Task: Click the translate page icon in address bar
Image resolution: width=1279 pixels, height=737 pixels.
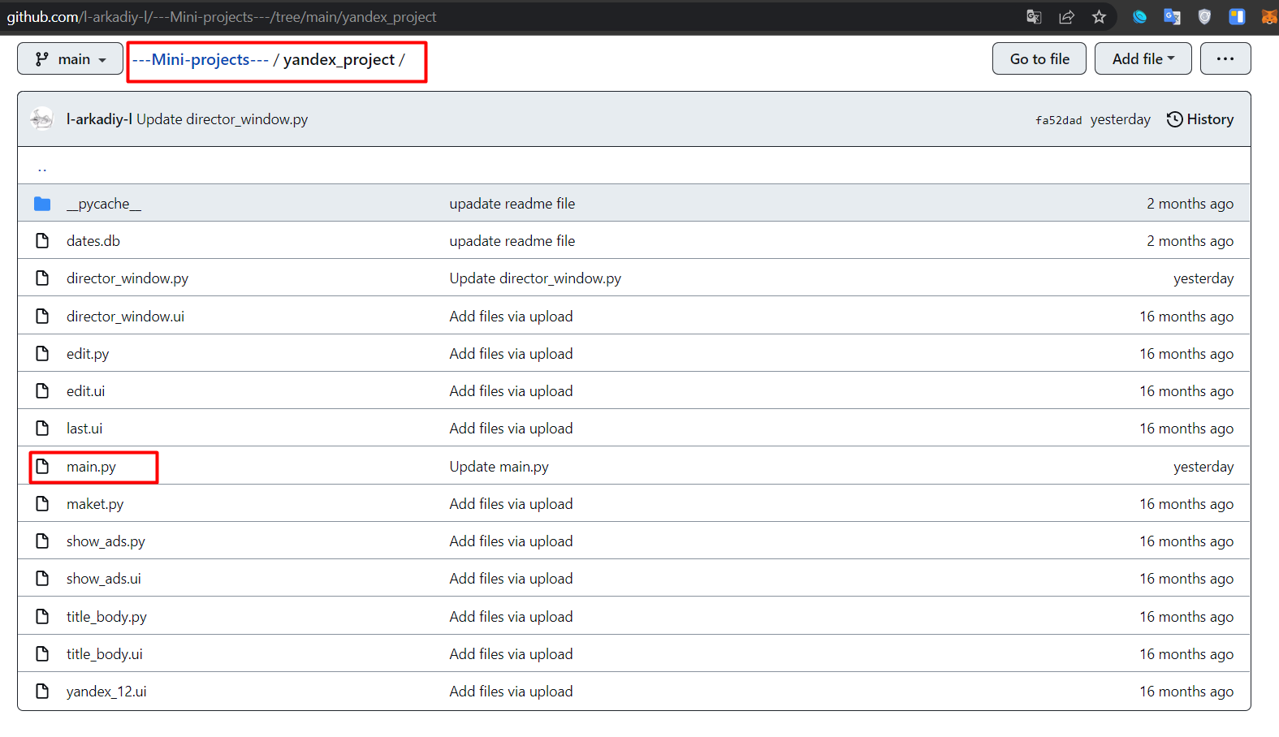Action: pos(1034,17)
